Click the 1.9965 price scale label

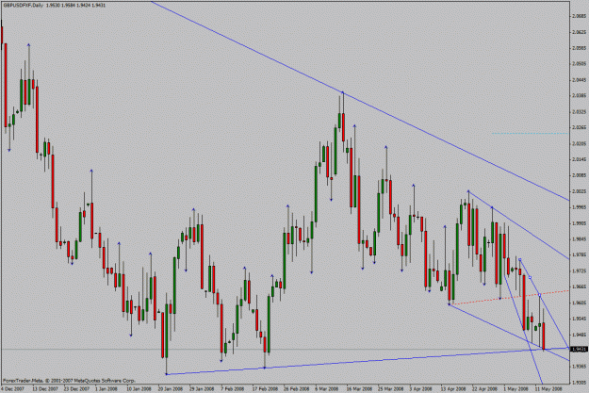[580, 207]
